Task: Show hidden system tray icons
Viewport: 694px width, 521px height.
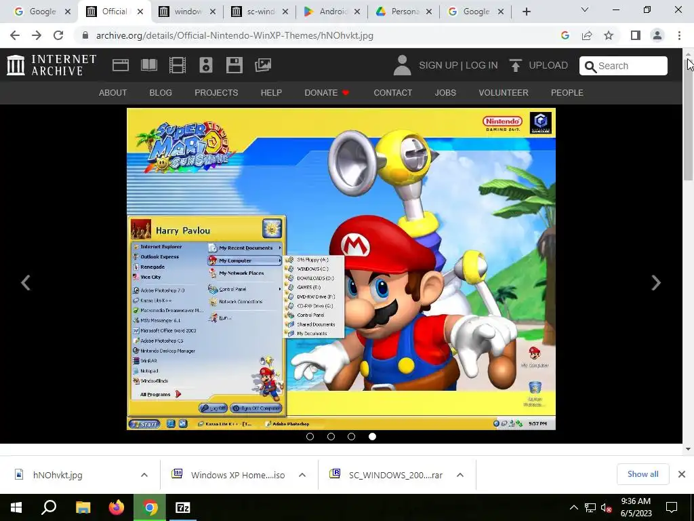Action: tap(573, 507)
